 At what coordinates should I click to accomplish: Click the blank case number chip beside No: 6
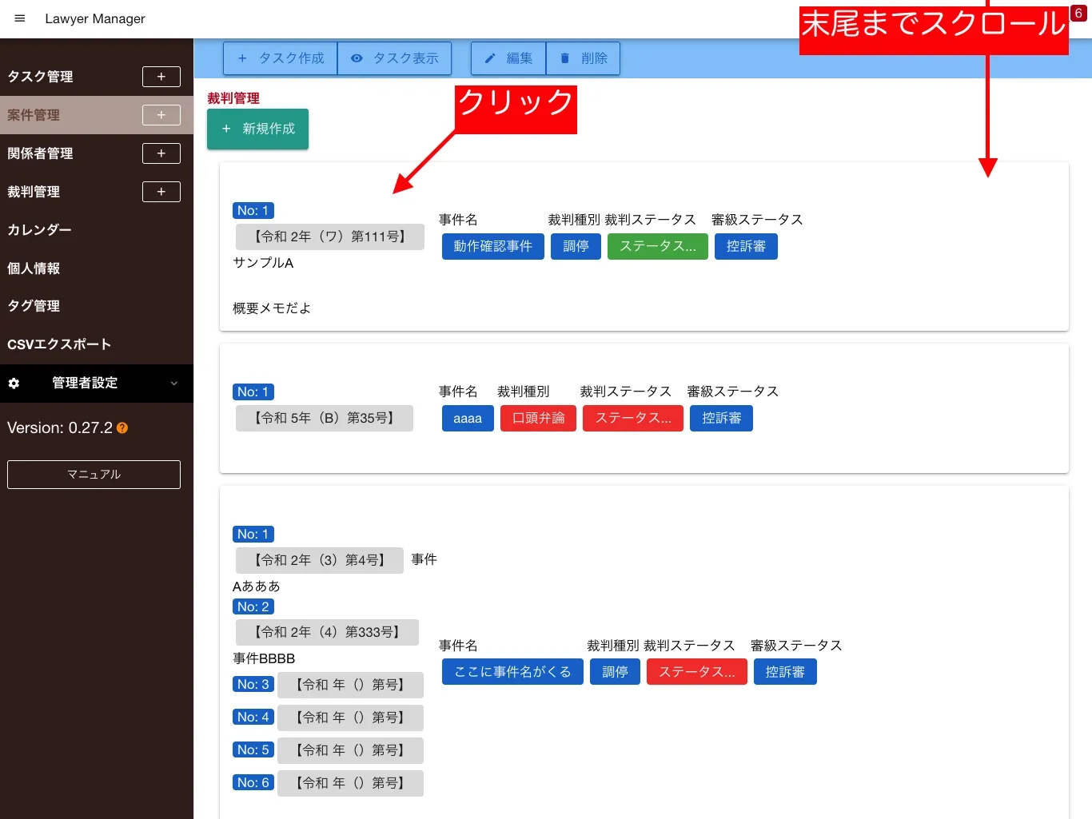coord(350,783)
